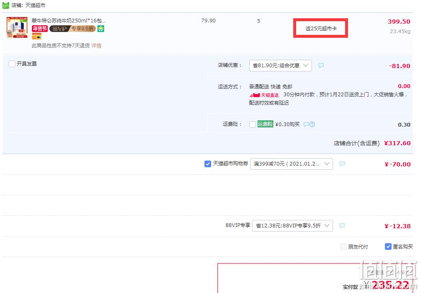This screenshot has height=293, width=421.
Task: Open the 蒙牛特仑苏纯牛奶250ml*16包 product title
Action: [x=69, y=21]
